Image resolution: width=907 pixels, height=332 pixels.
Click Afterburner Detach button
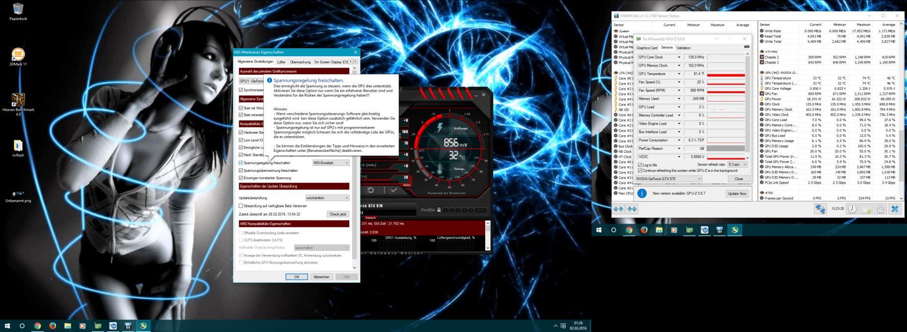(370, 218)
